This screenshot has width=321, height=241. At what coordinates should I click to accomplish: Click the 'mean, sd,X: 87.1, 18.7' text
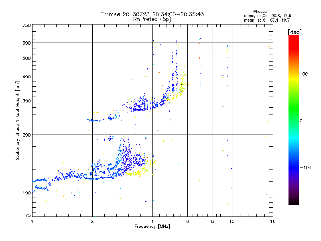(267, 20)
